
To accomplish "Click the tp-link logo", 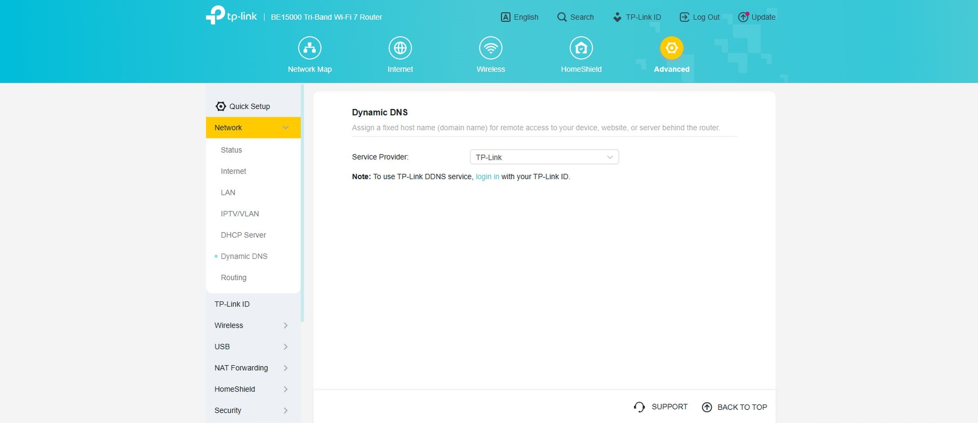I will (231, 16).
